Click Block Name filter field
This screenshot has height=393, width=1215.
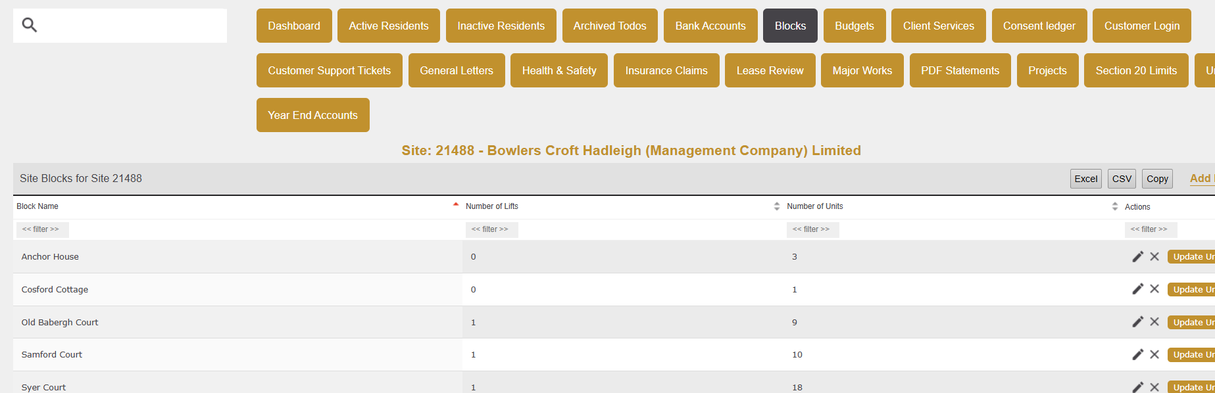click(x=43, y=229)
